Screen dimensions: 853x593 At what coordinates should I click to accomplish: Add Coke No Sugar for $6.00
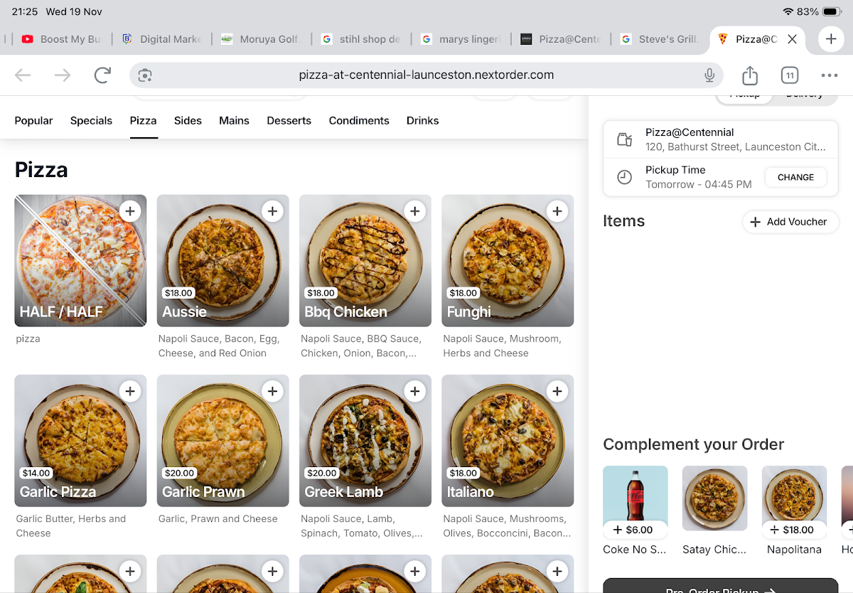[x=635, y=530]
